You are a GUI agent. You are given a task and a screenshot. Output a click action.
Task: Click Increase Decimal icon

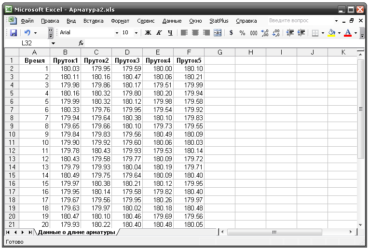click(265, 33)
